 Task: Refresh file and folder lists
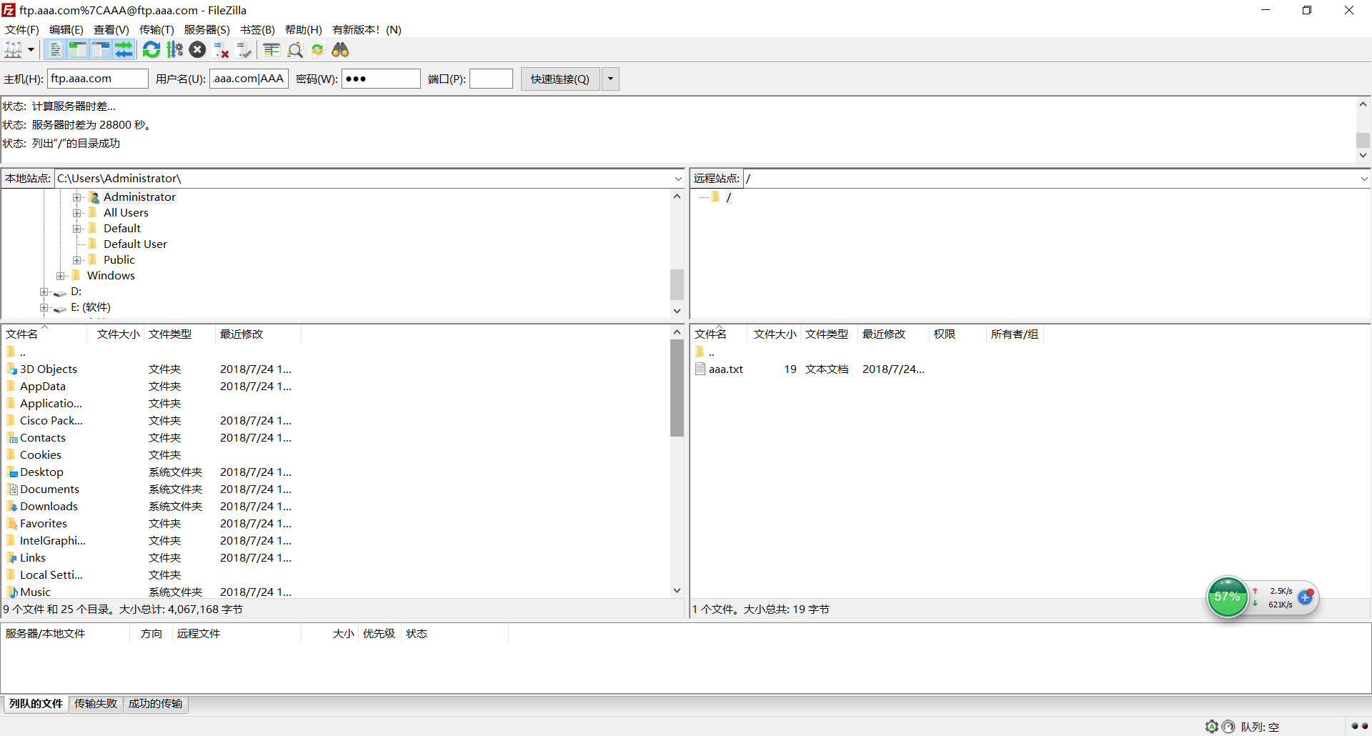click(151, 49)
